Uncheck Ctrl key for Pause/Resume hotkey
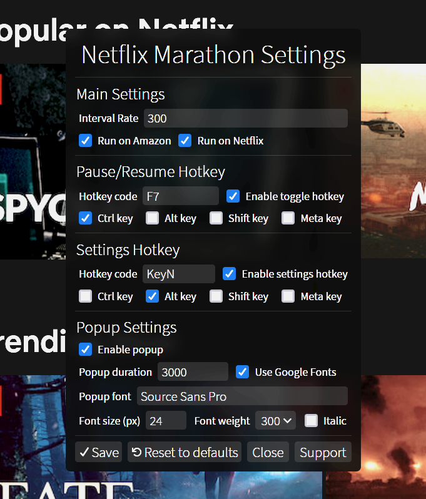This screenshot has height=499, width=426. pos(86,218)
